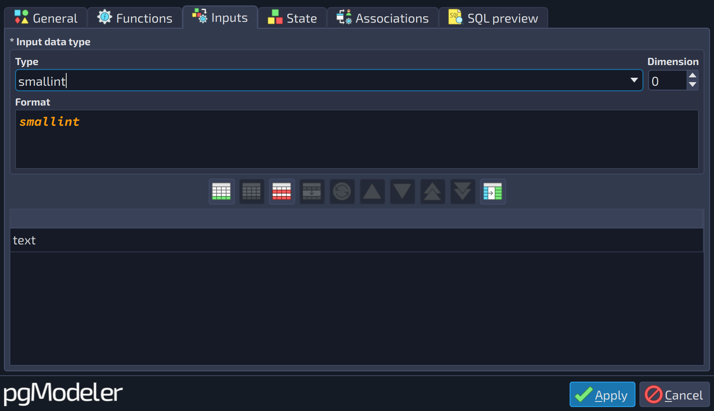Click the remove item gray grid icon

point(251,192)
